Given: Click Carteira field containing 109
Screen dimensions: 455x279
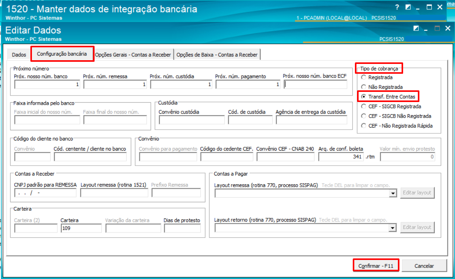Looking at the screenshot, I should point(81,228).
